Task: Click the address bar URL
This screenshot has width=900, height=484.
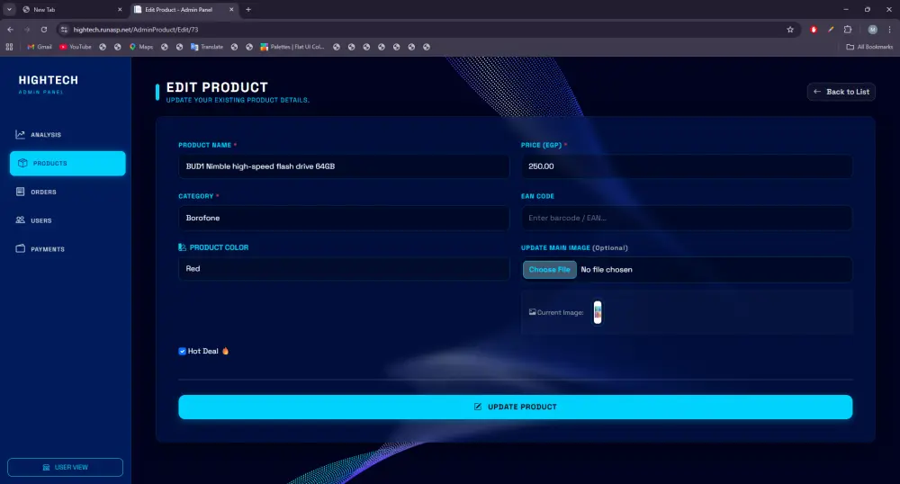Action: tap(136, 30)
